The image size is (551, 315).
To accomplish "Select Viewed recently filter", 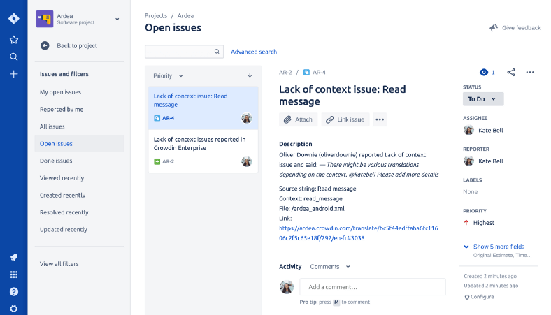I will (x=62, y=178).
